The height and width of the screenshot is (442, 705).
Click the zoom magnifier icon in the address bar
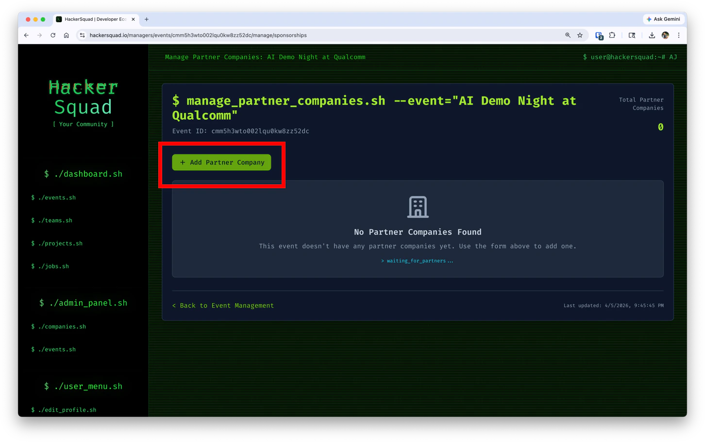pyautogui.click(x=568, y=35)
